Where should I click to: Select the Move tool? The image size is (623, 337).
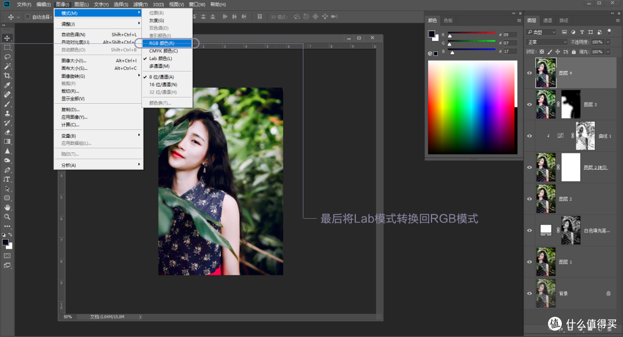point(7,38)
